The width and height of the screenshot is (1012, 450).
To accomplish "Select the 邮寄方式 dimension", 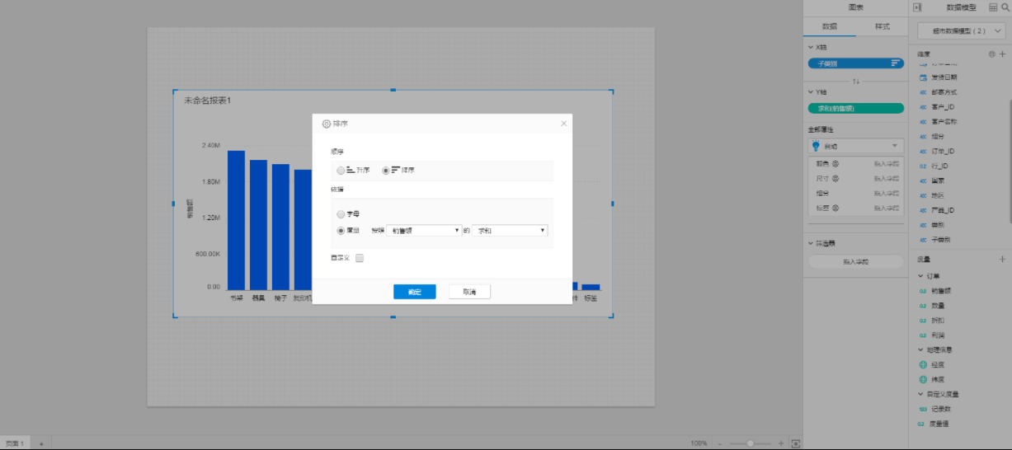I will click(x=944, y=92).
